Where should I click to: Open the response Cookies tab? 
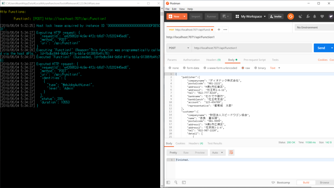pyautogui.click(x=180, y=143)
